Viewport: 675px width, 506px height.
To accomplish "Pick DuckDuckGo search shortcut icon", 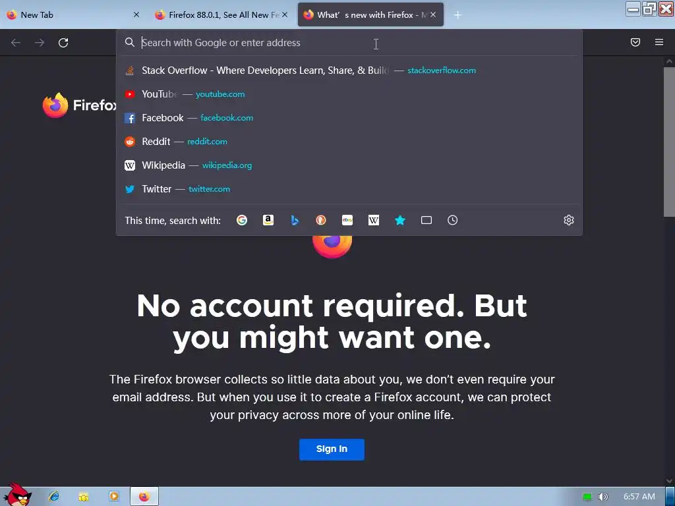I will [x=321, y=220].
